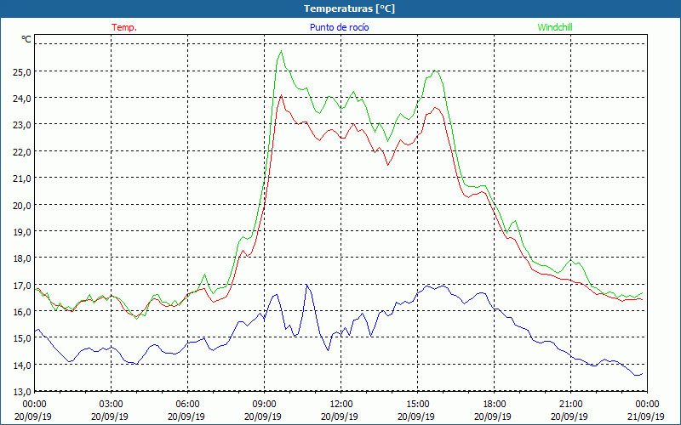Viewport: 681px width, 425px height.
Task: Click the '21,0' y-axis value
Action: click(23, 178)
